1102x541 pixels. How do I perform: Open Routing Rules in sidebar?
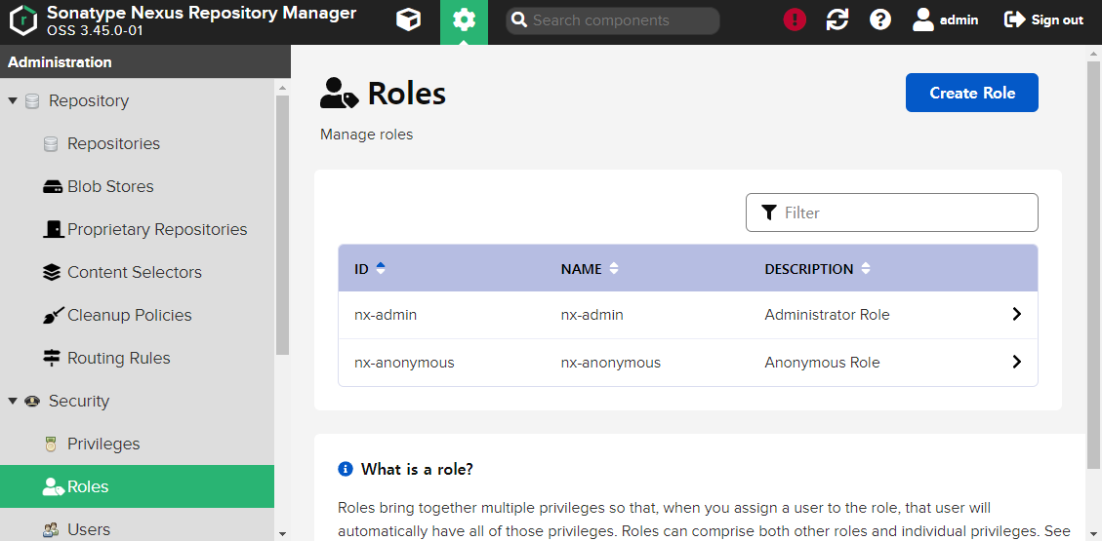[x=119, y=359]
